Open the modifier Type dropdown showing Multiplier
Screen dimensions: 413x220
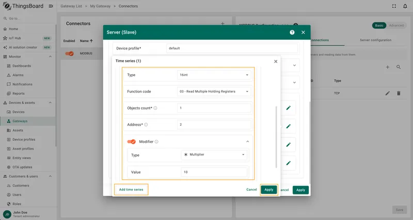(214, 155)
